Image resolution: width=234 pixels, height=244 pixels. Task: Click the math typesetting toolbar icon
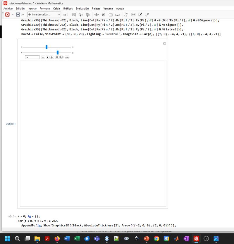[126, 15]
